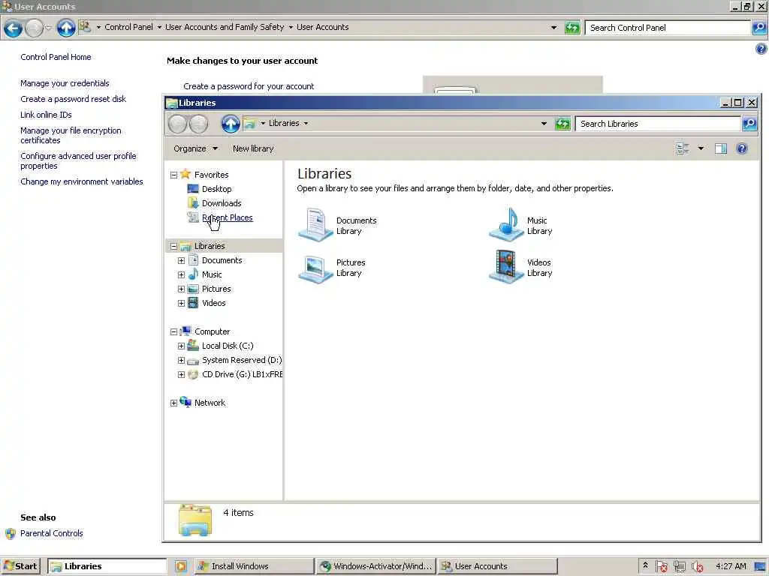This screenshot has height=576, width=769.
Task: Click the search magnifier icon in Libraries window
Action: pos(749,124)
